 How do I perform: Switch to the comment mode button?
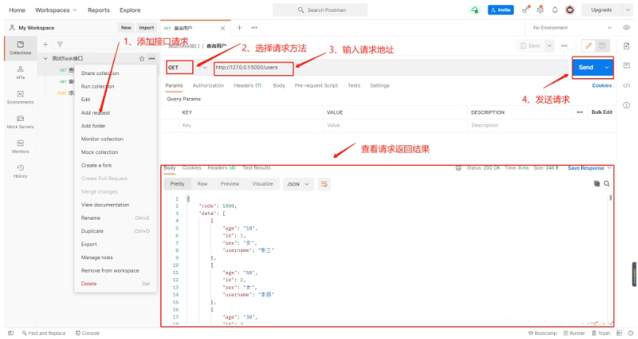pyautogui.click(x=603, y=46)
